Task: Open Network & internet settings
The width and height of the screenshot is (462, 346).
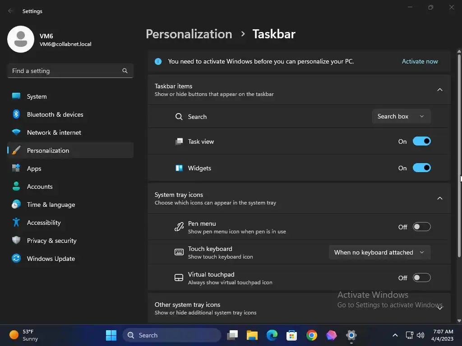Action: (70, 132)
